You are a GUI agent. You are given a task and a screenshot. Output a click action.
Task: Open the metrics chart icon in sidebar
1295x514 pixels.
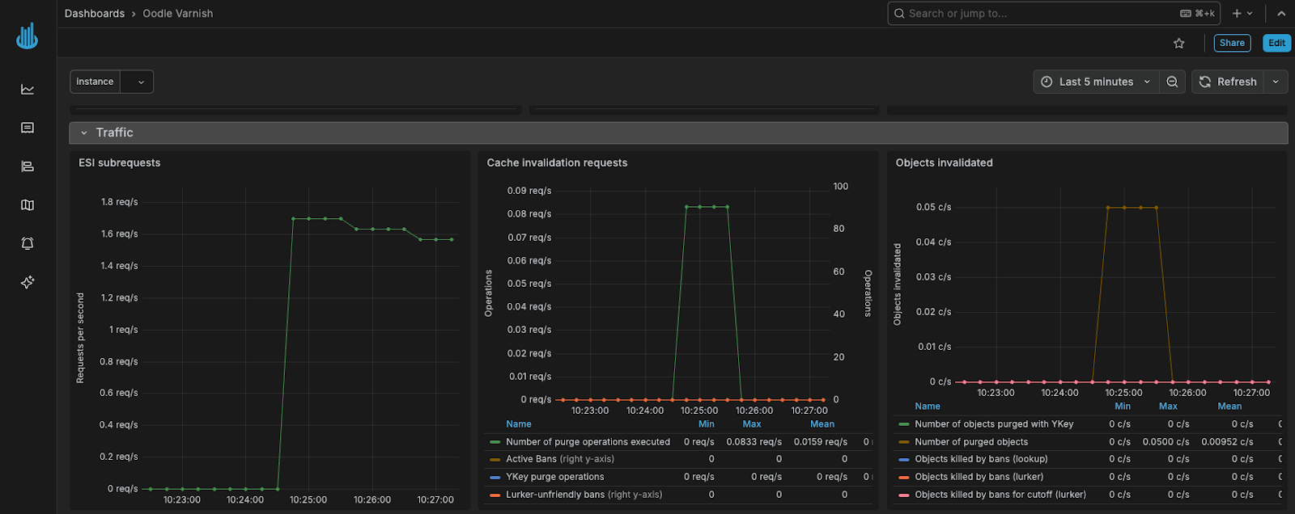[x=28, y=89]
